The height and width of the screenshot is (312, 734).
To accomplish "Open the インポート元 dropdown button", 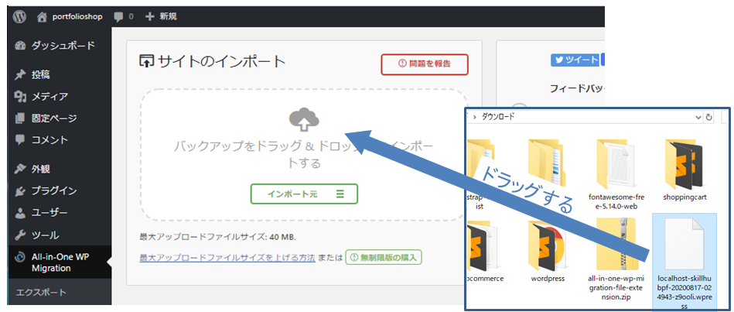I will 304,194.
